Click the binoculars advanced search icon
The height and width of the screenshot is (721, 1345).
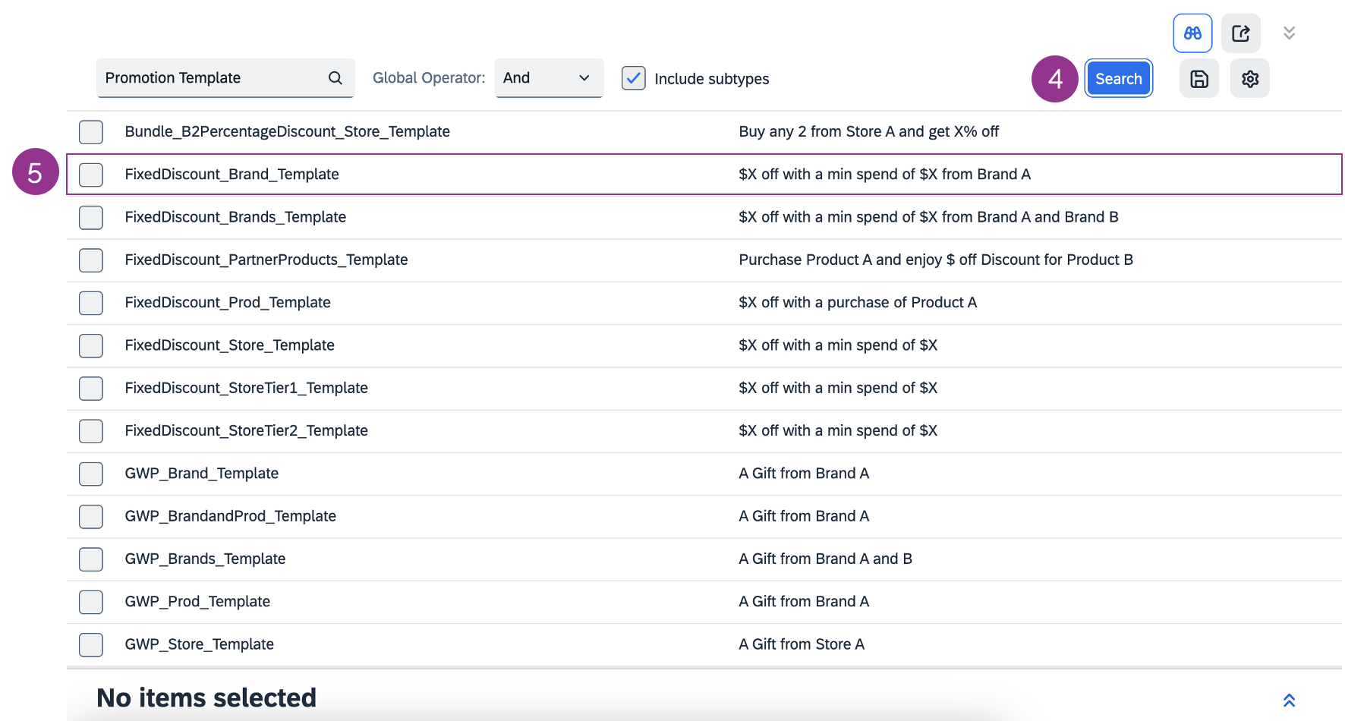(1192, 33)
